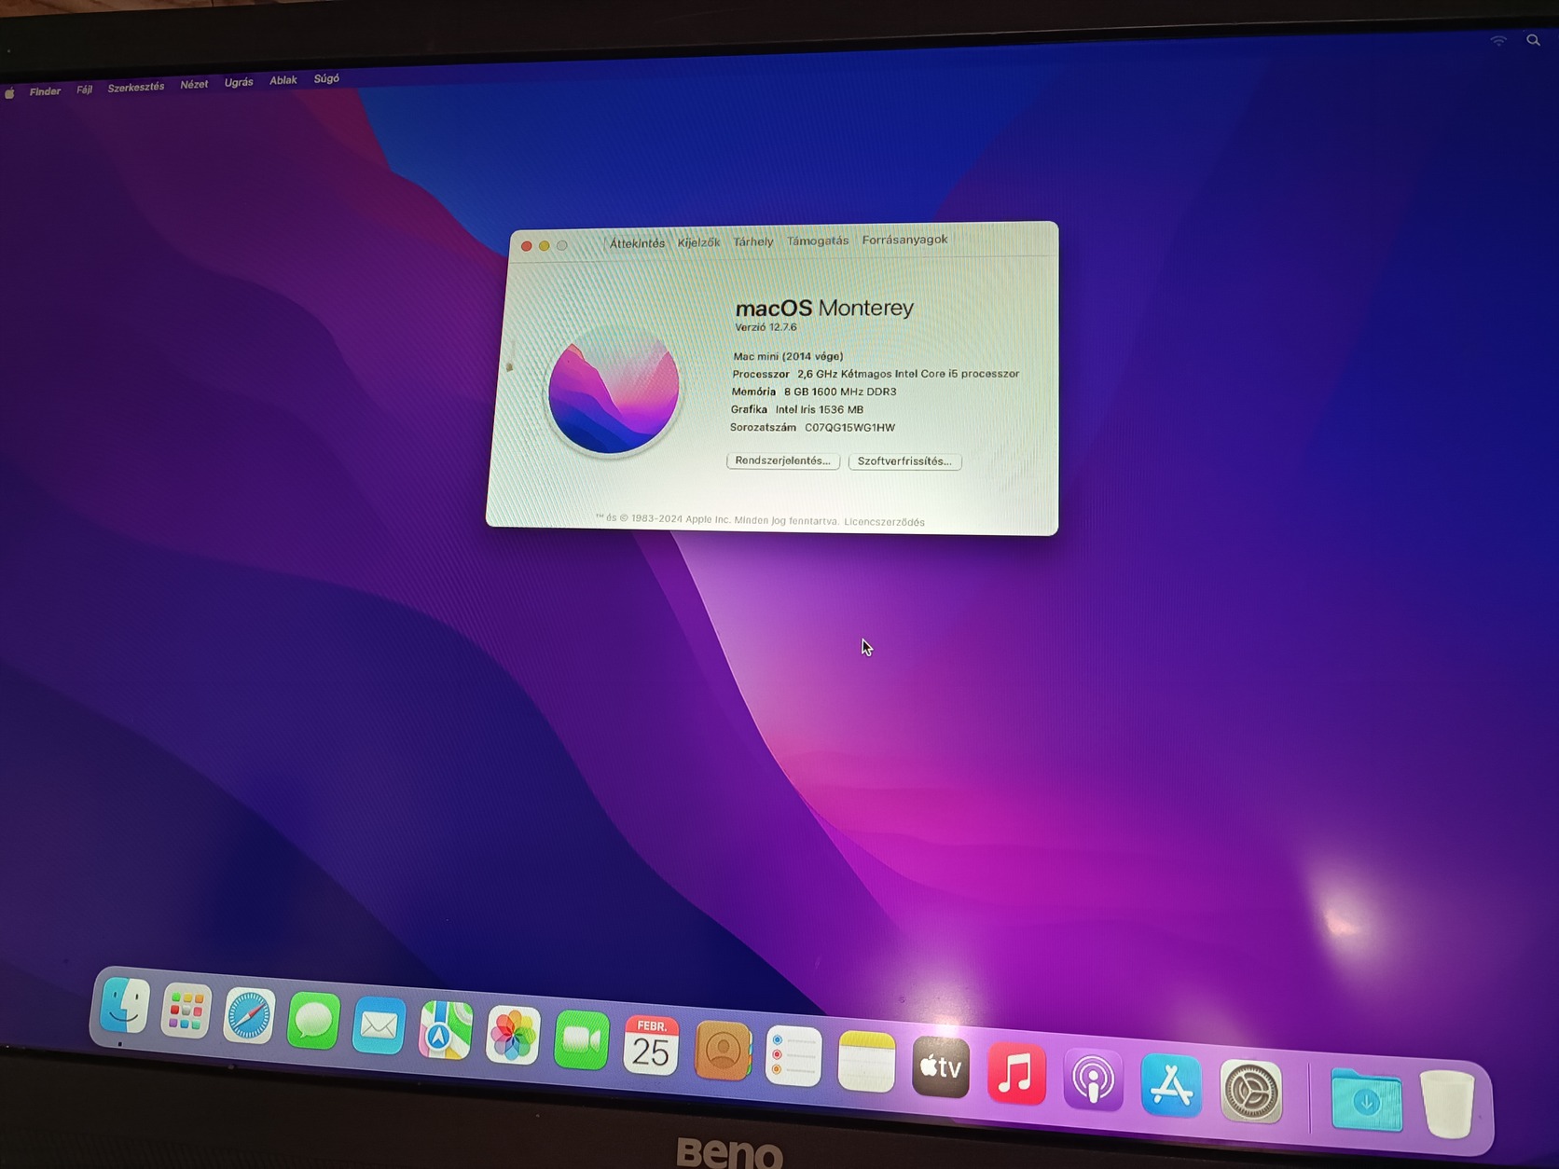Screen dimensions: 1559x1169
Task: Select the Áttekintés tab
Action: 638,243
